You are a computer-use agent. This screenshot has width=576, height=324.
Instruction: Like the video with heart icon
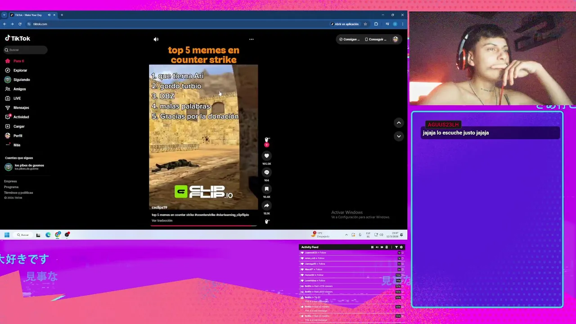[x=266, y=156]
